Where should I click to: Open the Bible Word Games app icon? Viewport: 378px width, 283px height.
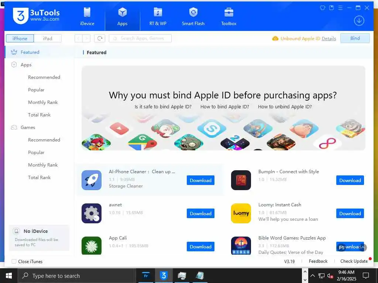pos(241,245)
